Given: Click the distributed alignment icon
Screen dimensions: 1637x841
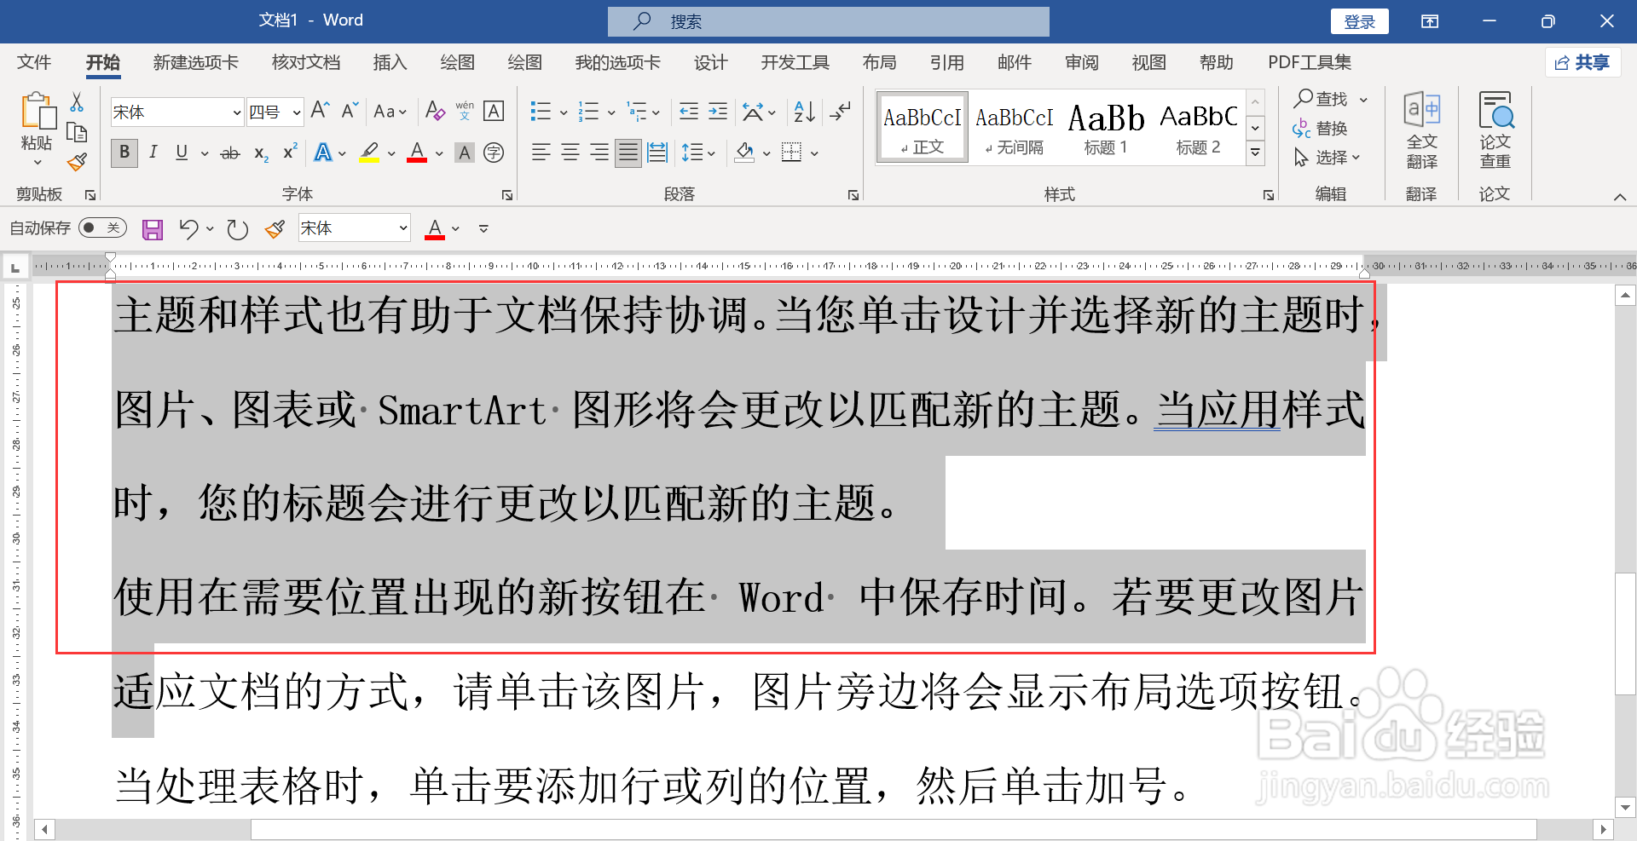Looking at the screenshot, I should pos(657,153).
